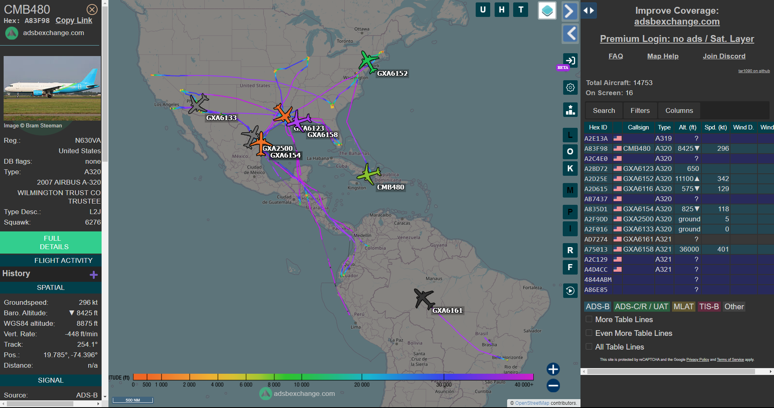Sort table by Hex ID column
Screen dimensions: 774x408
(x=598, y=127)
